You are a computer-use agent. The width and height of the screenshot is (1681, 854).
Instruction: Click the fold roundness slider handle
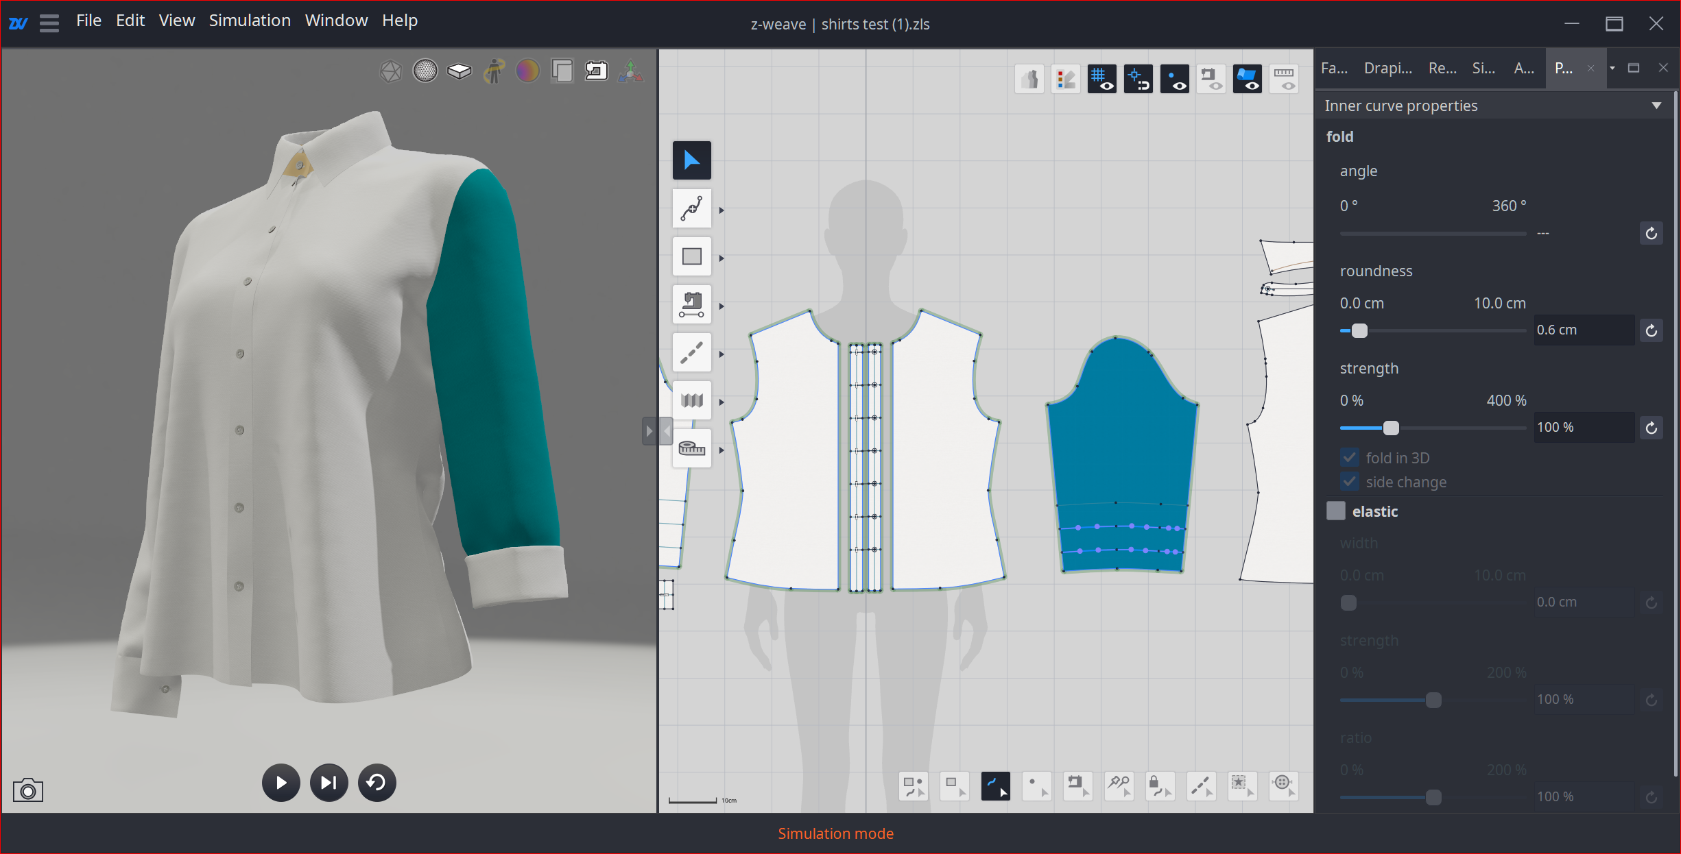click(1359, 330)
